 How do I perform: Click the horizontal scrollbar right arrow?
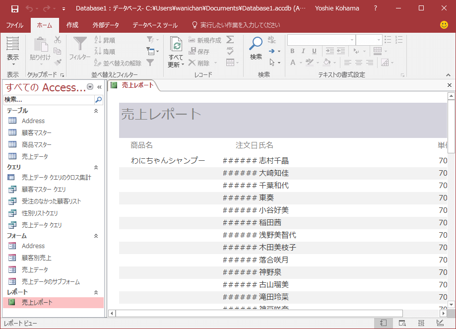443,313
